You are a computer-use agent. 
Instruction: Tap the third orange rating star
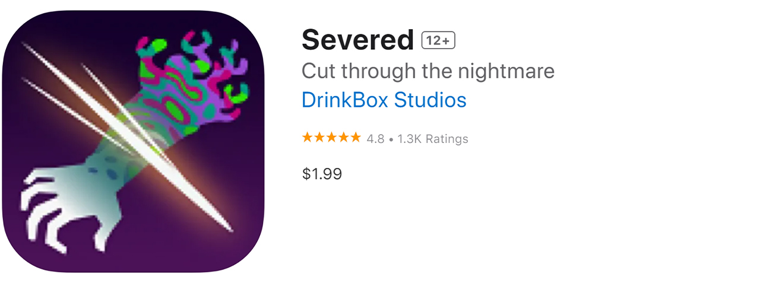(x=331, y=138)
